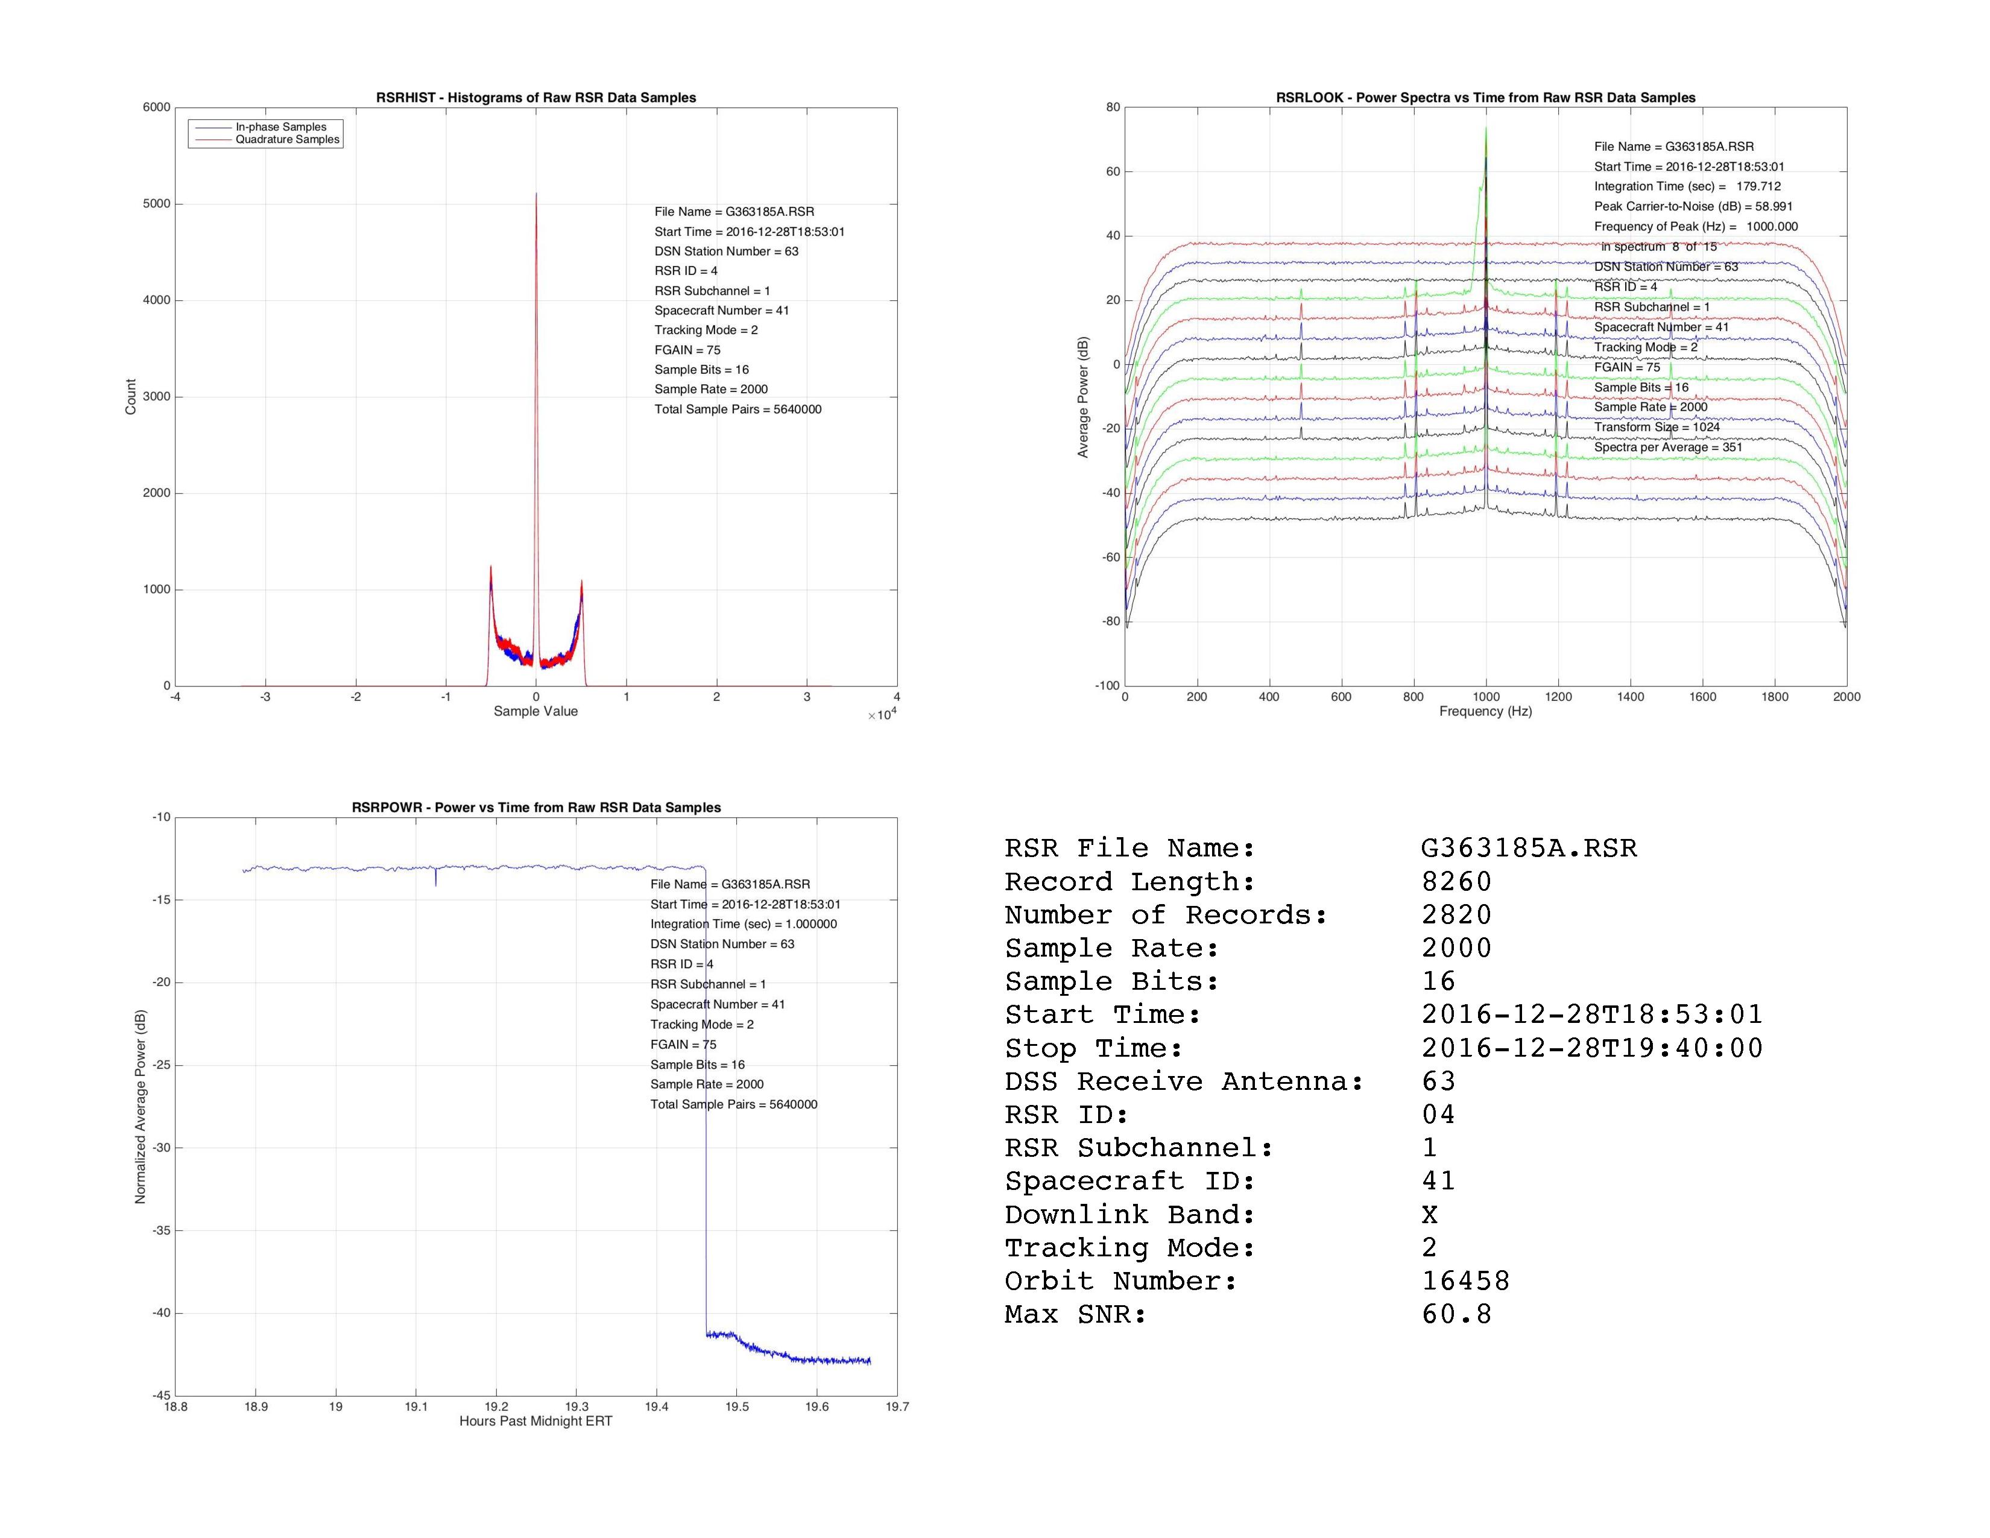Select 'File Name = G363185A.RSR' in the RSRLOOK plot

click(1674, 147)
